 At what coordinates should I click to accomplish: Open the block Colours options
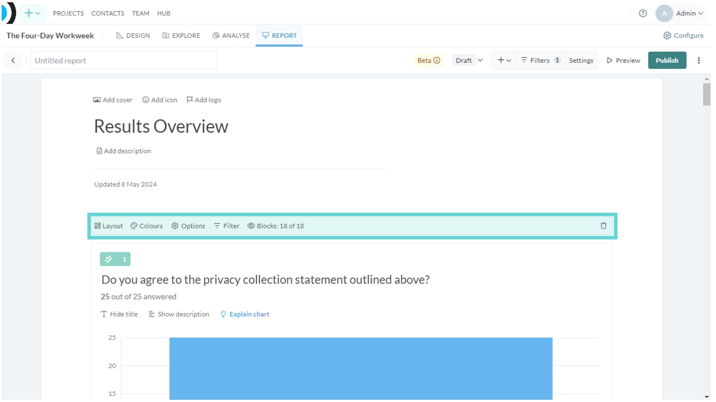146,226
